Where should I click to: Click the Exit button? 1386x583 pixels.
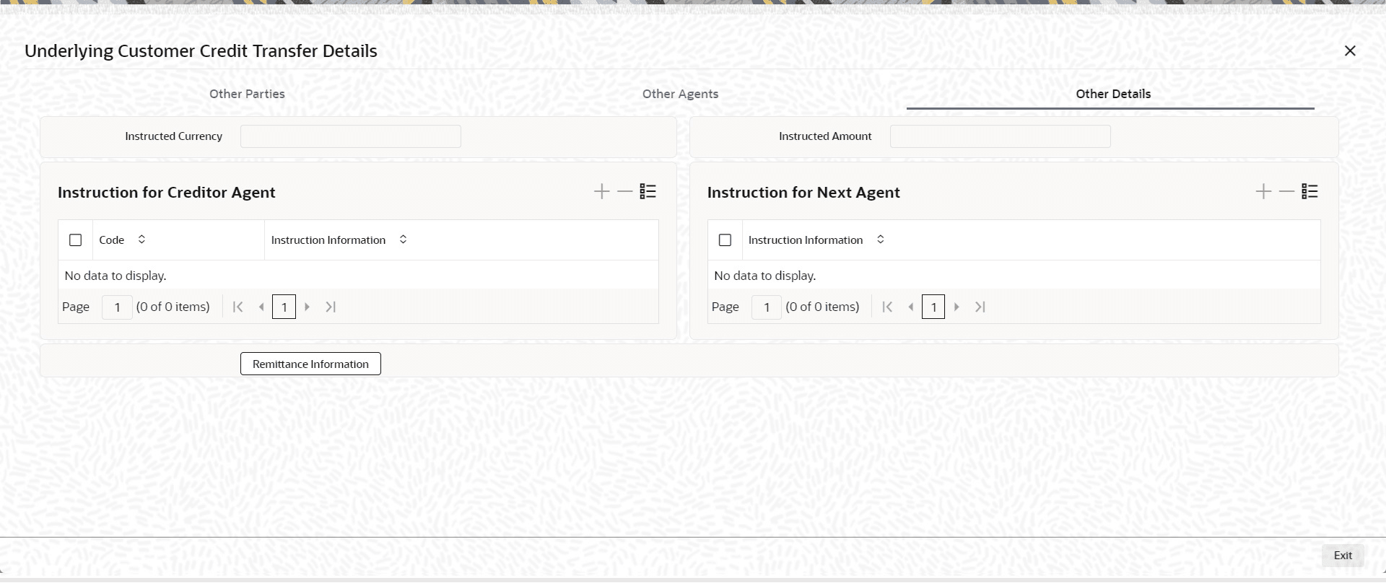click(1343, 556)
